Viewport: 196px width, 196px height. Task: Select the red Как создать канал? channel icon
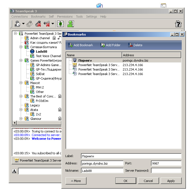[x=27, y=42]
